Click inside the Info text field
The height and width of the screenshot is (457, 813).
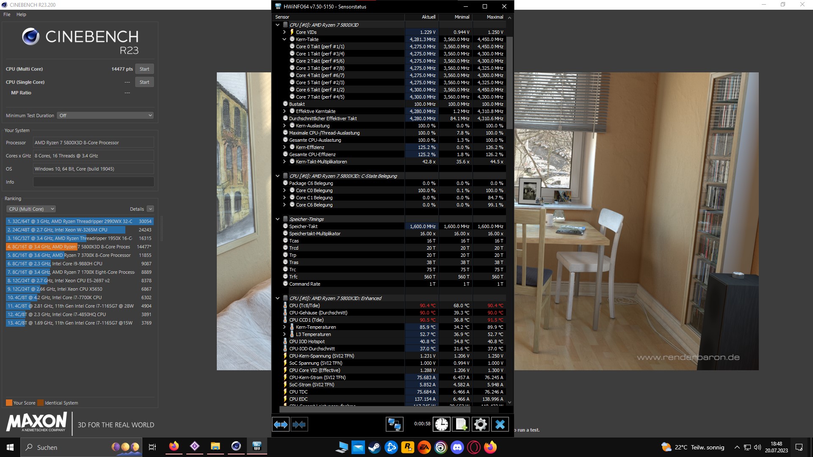click(93, 182)
